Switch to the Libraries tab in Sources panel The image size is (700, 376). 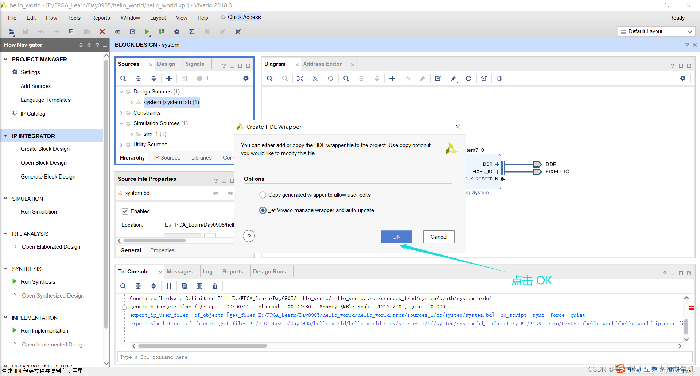(x=201, y=157)
